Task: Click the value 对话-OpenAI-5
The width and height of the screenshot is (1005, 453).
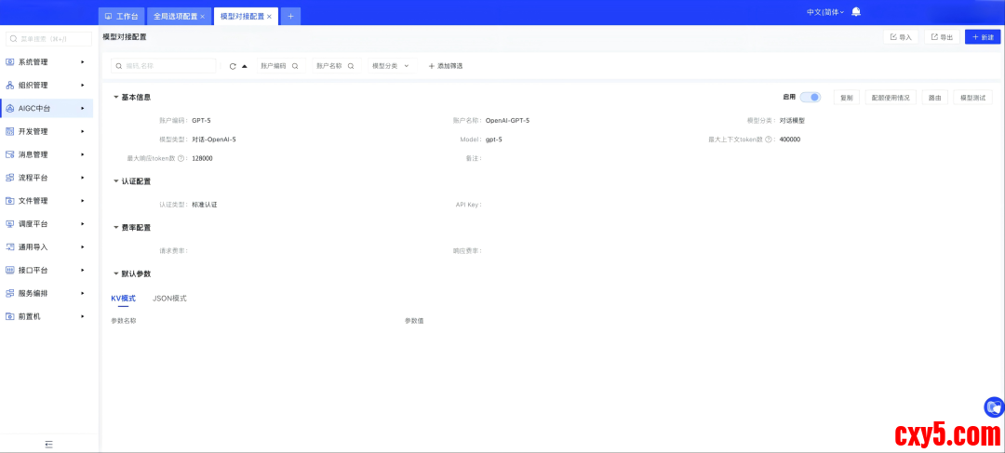Action: point(214,140)
